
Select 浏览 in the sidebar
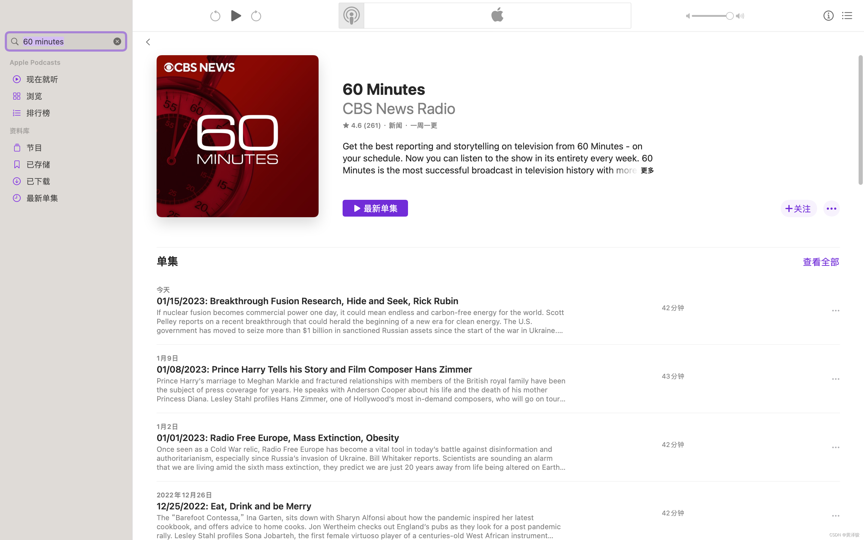(34, 96)
